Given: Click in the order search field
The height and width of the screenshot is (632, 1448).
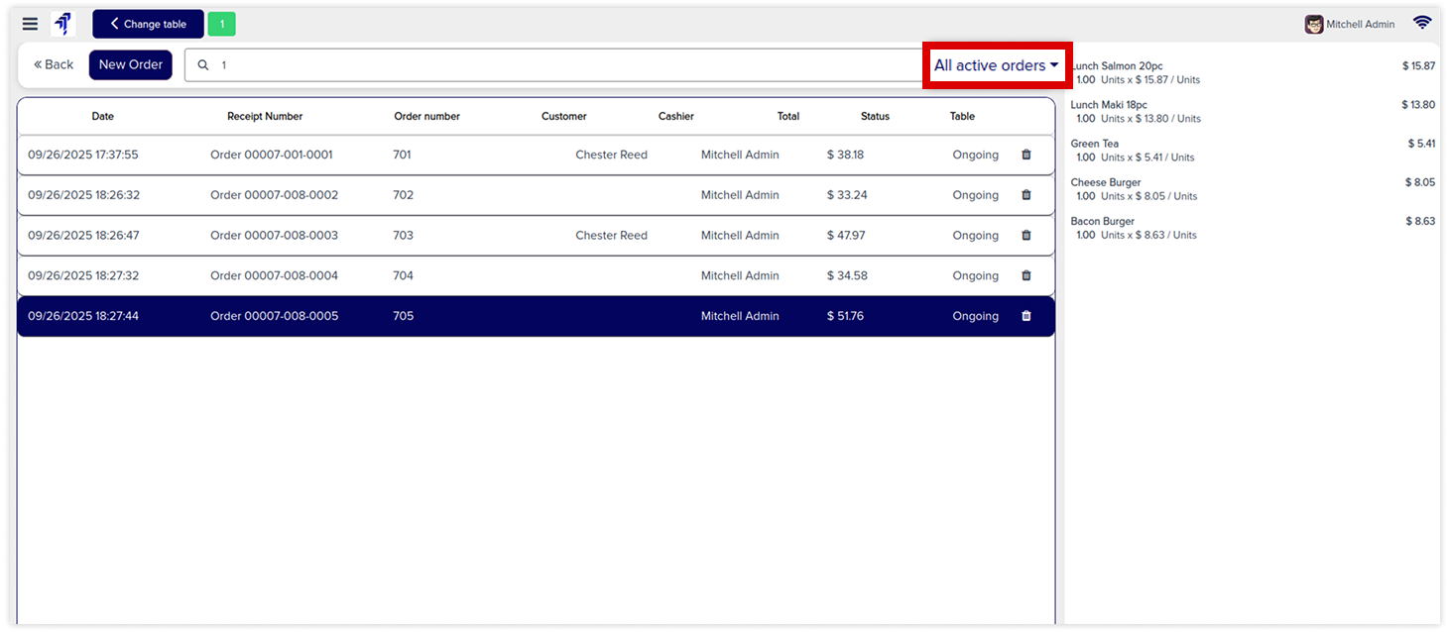Looking at the screenshot, I should coord(555,65).
